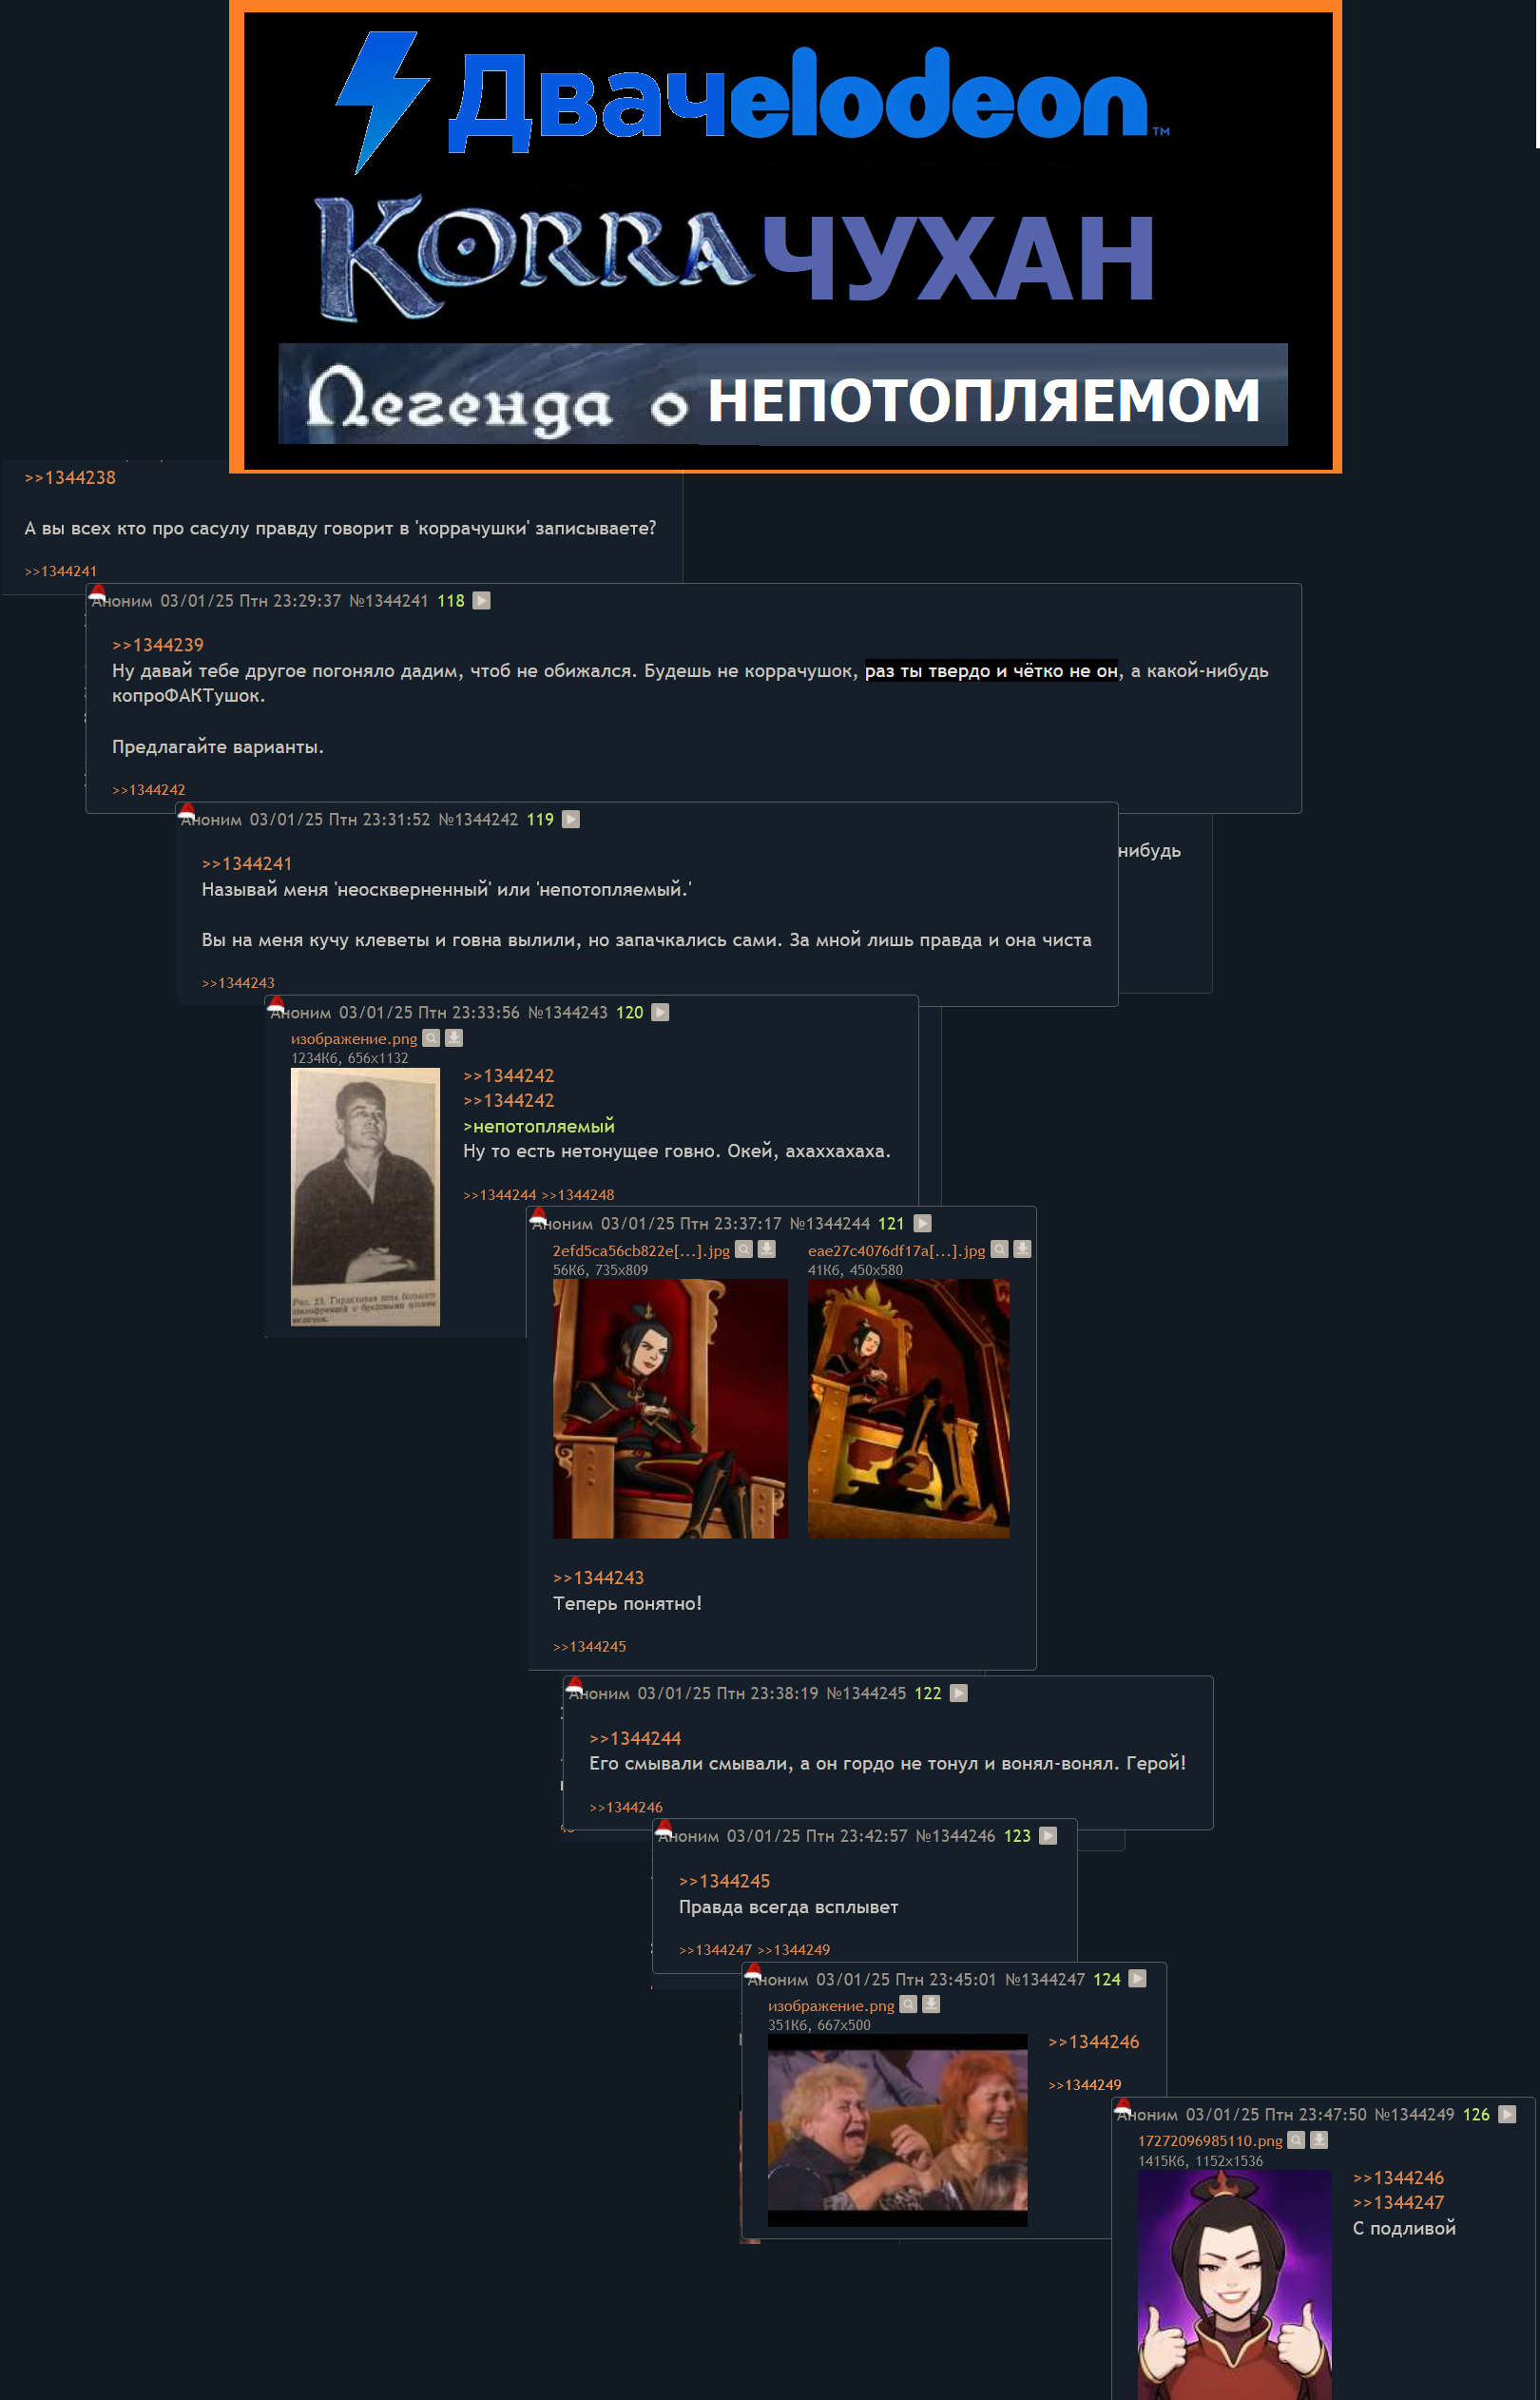Viewport: 1540px width, 2400px height.
Task: Click download icon next to изображение.png 656x1132
Action: click(454, 1038)
